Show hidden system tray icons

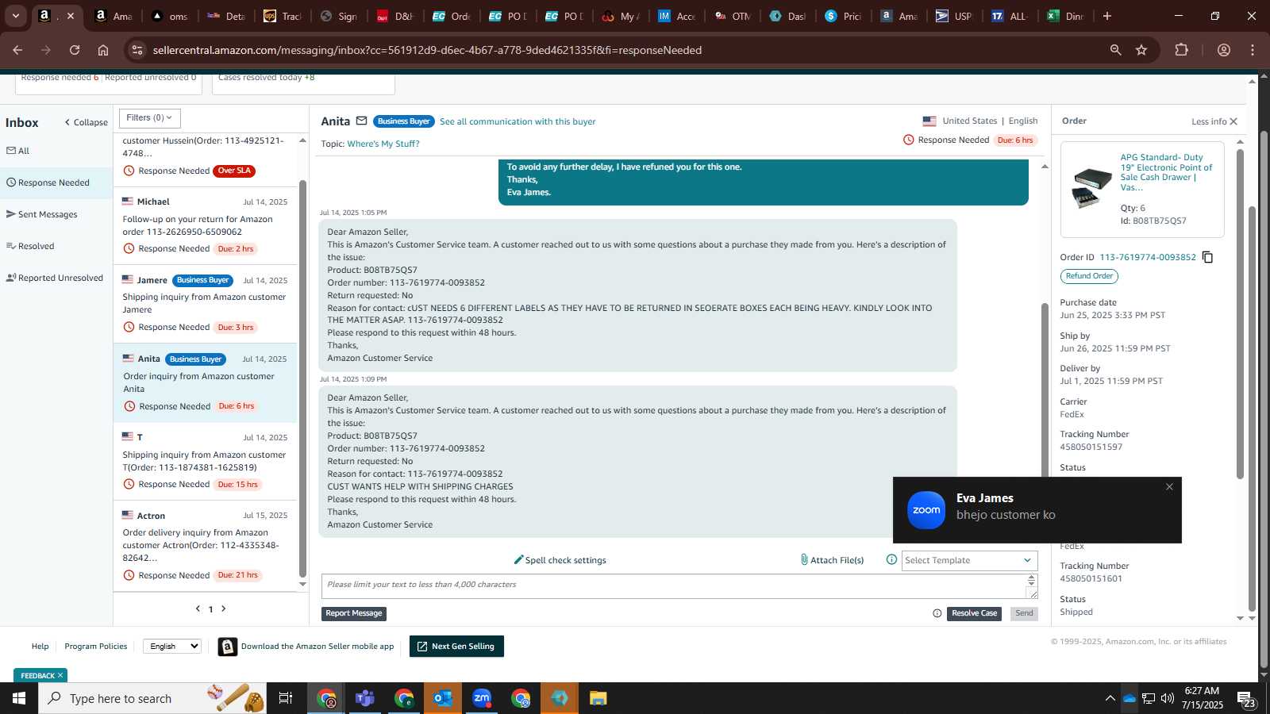pos(1110,698)
